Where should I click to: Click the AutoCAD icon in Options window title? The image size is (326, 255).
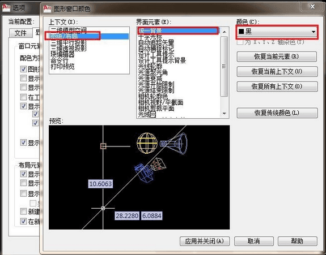coord(6,7)
